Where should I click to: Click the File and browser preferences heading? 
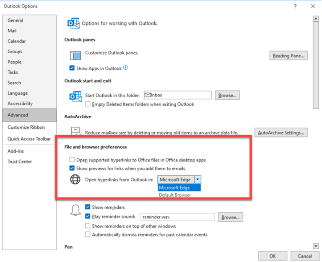(96, 147)
